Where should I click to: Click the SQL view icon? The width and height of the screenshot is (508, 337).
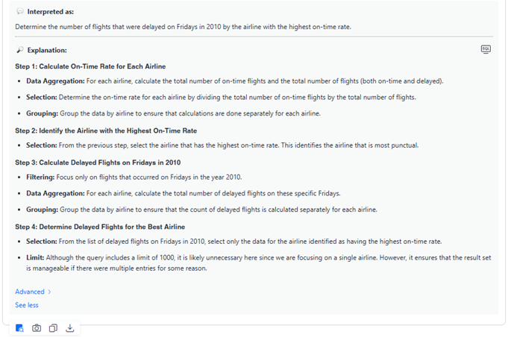coord(486,49)
